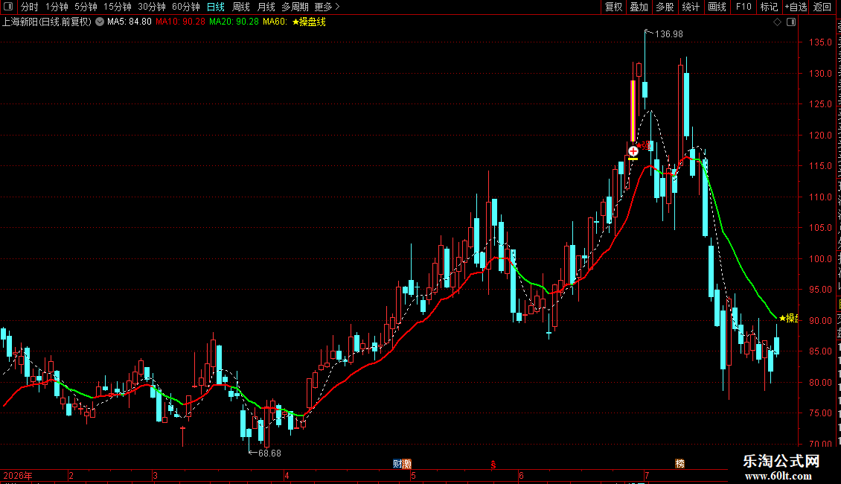Toggle the left side panel icon
841x484 pixels.
8,7
